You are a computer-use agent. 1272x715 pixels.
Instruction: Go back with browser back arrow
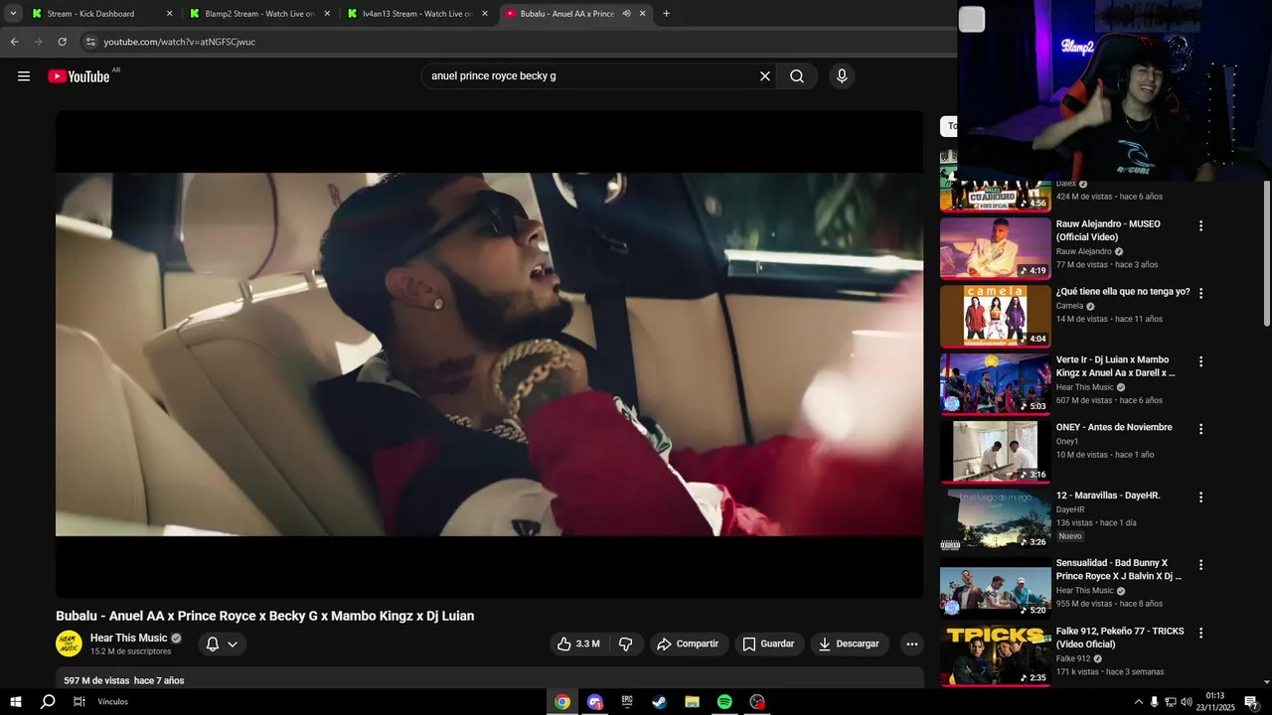point(14,42)
